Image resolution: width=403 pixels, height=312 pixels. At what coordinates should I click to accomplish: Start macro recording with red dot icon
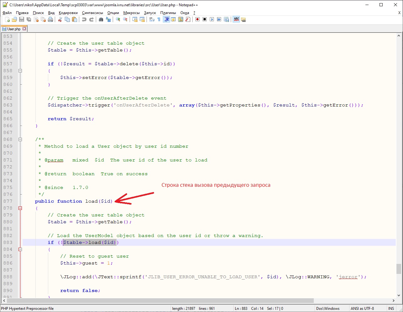tap(198, 19)
